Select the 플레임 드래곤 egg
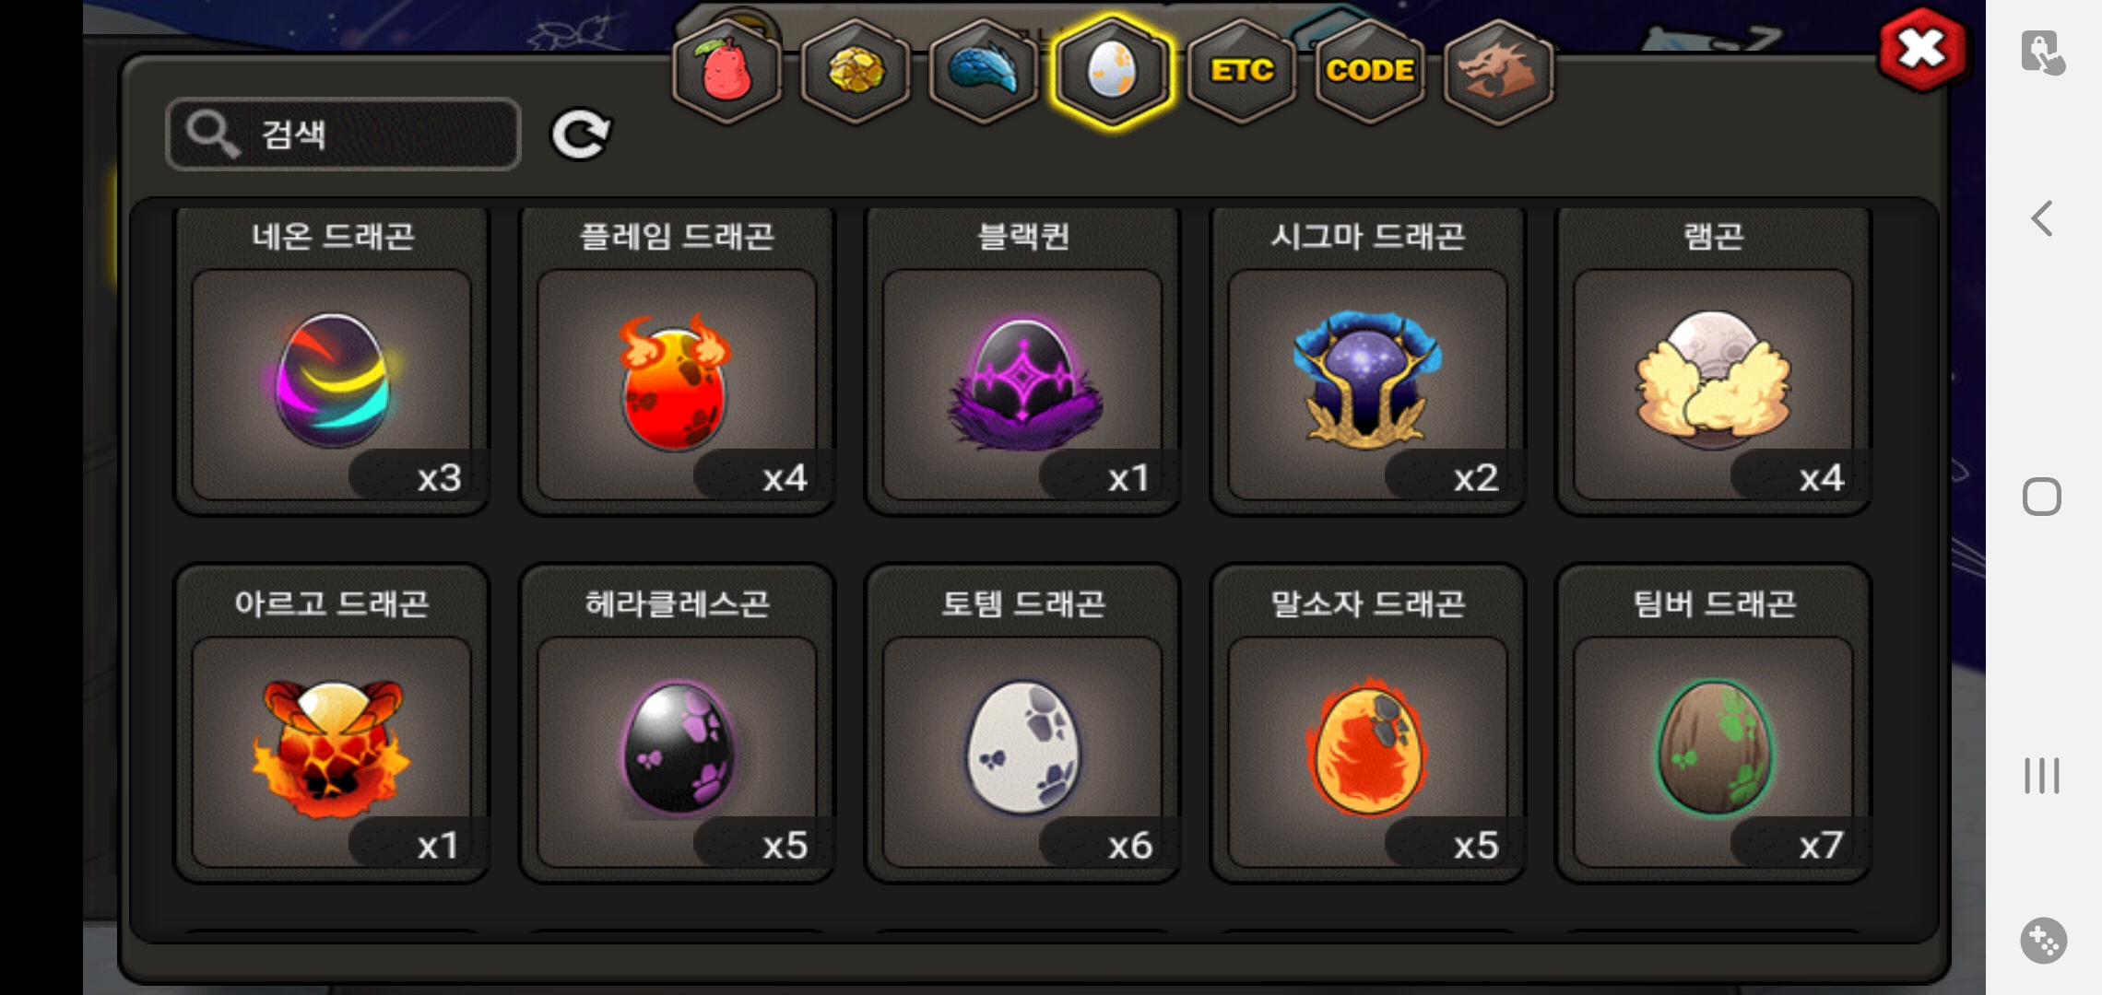Viewport: 2102px width, 995px height. 677,361
